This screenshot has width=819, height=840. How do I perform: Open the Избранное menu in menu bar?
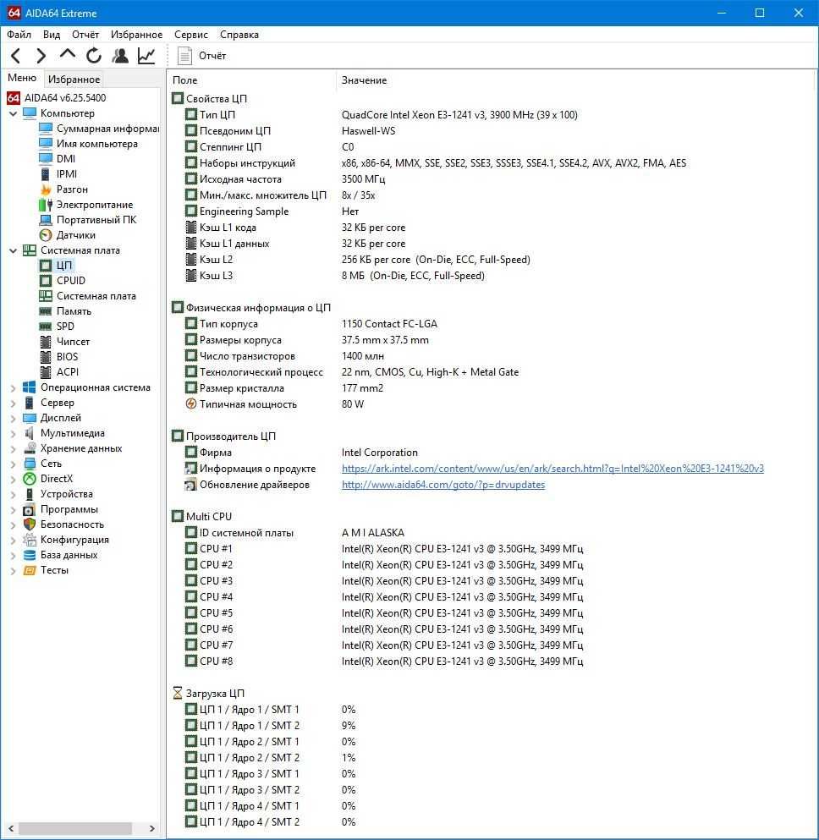(136, 35)
